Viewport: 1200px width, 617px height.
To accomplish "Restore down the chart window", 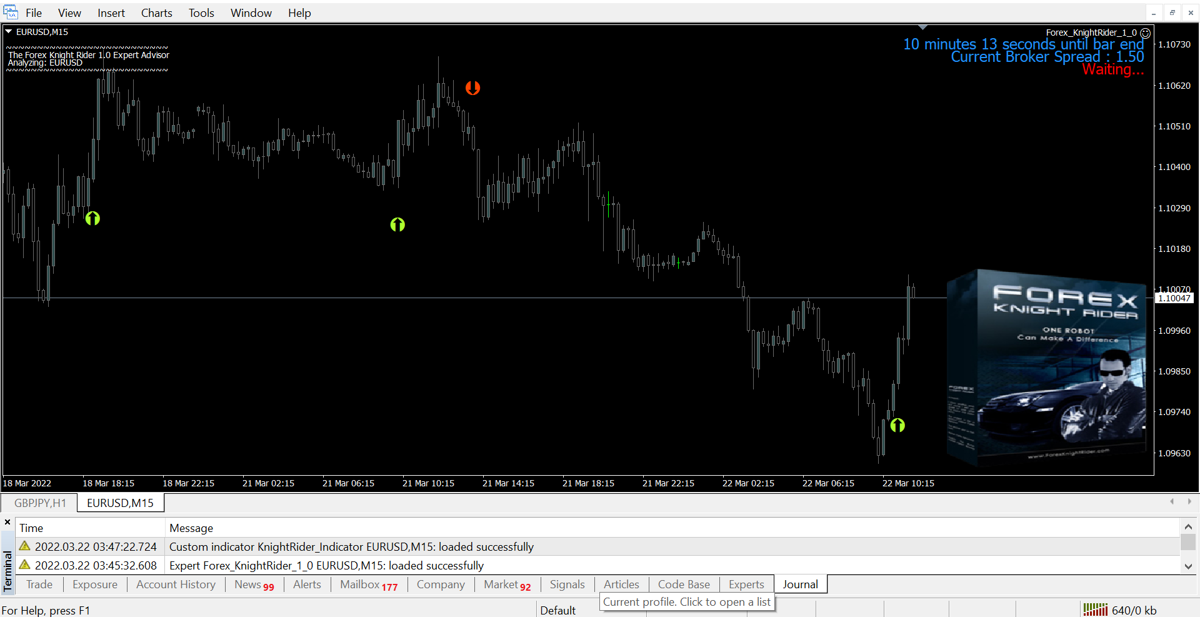I will click(x=1172, y=13).
